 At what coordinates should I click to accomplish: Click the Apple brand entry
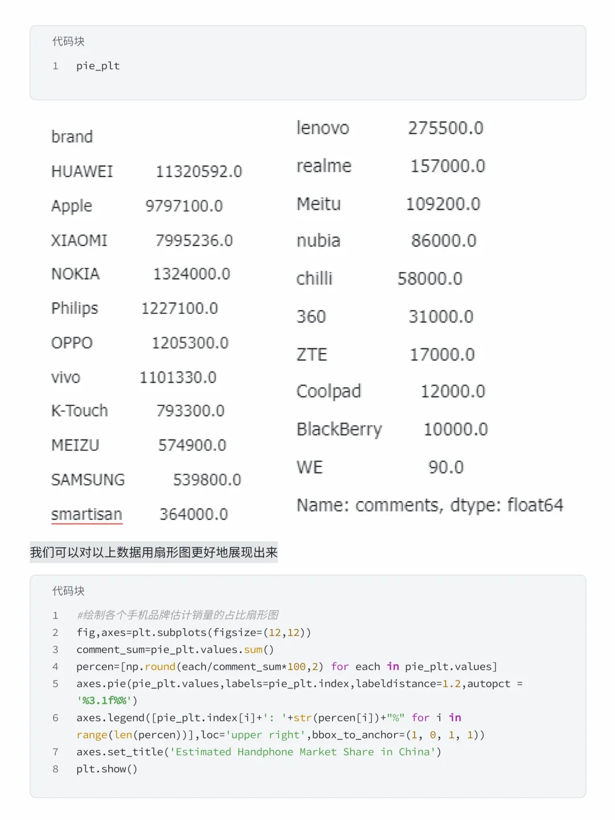pos(72,206)
